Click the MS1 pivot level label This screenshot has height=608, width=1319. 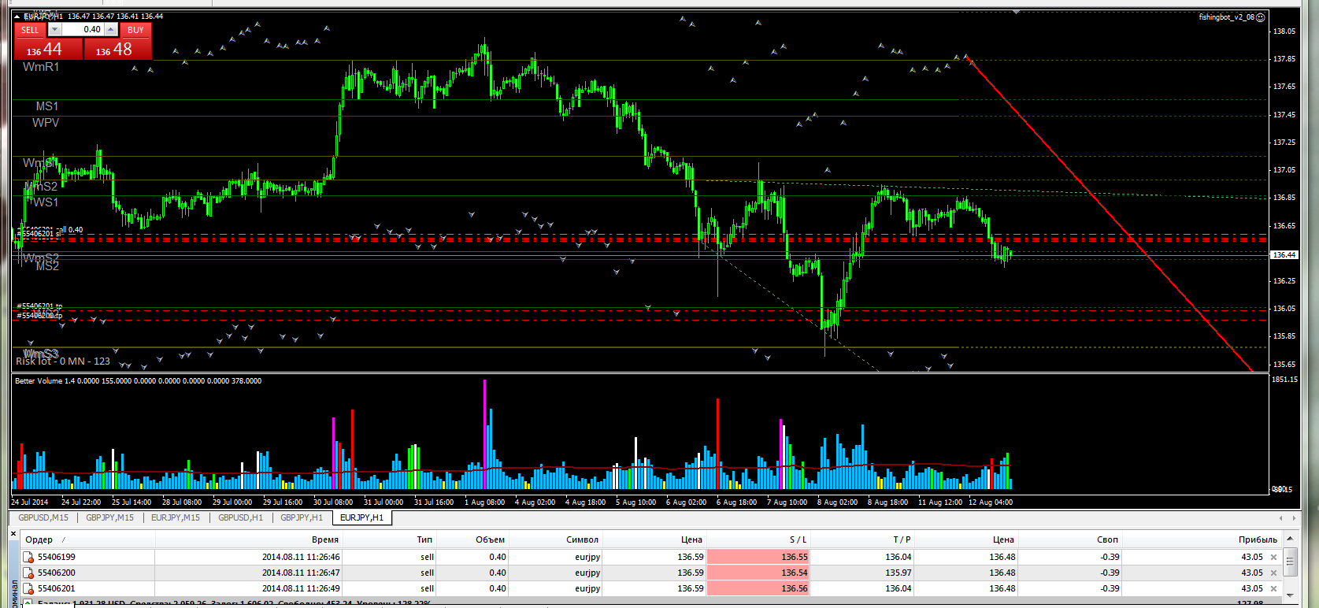[x=47, y=106]
